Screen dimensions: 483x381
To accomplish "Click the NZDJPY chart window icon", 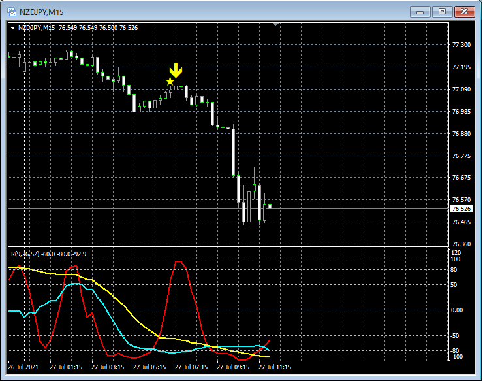I will click(12, 12).
